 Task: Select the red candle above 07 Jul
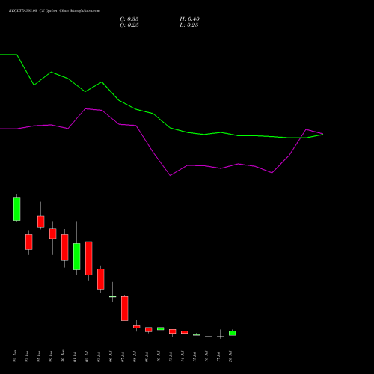point(125,308)
